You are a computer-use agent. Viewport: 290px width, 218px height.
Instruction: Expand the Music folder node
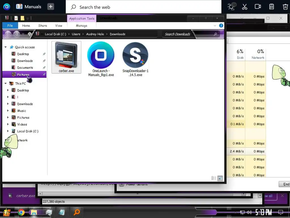[8, 111]
